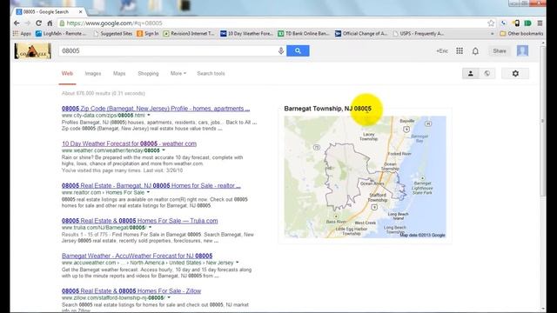Viewport: 557px width, 313px height.
Task: Switch to the Shopping tab
Action: (148, 73)
